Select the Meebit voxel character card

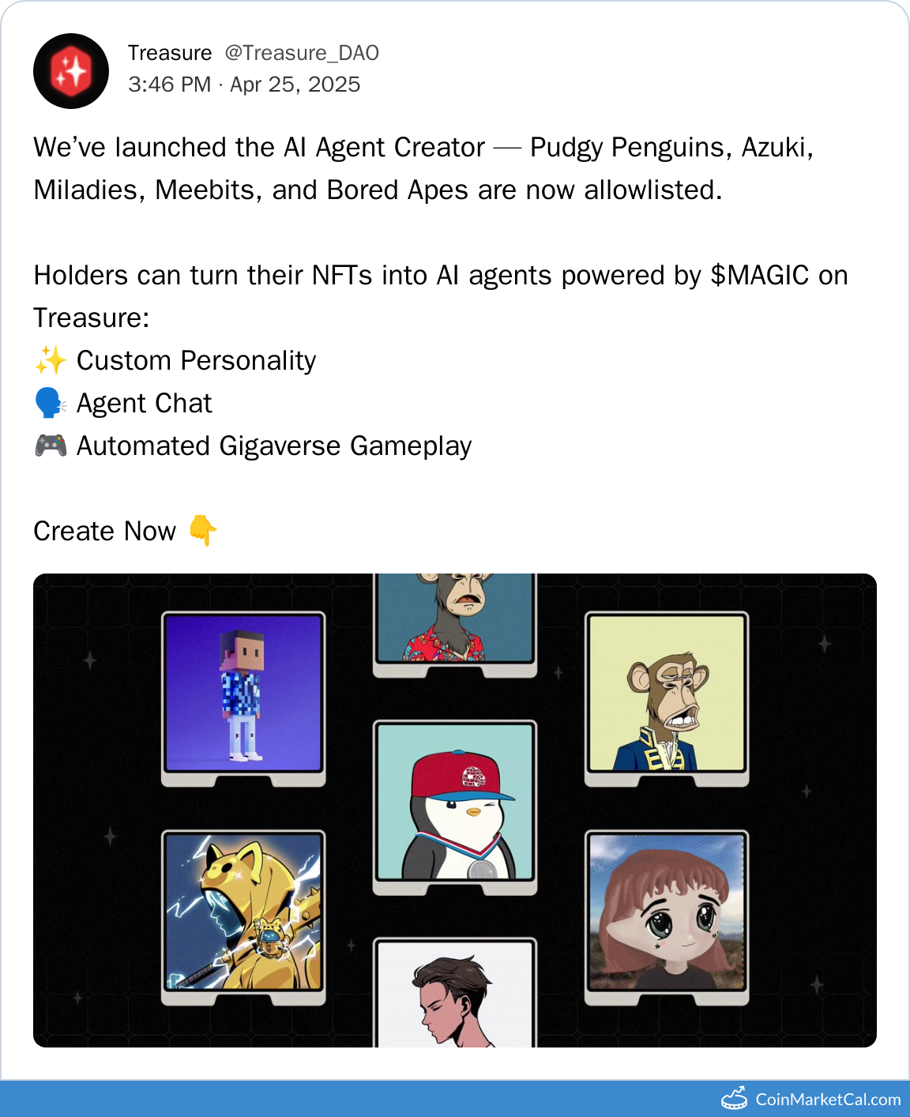click(x=243, y=699)
